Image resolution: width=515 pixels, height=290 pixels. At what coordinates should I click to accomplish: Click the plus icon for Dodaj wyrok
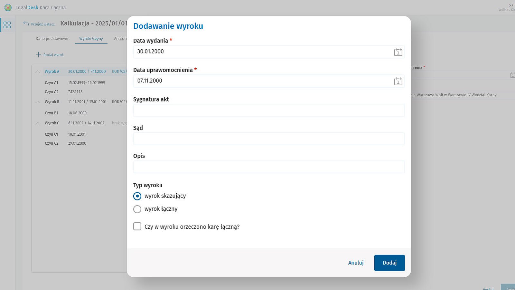tap(38, 55)
